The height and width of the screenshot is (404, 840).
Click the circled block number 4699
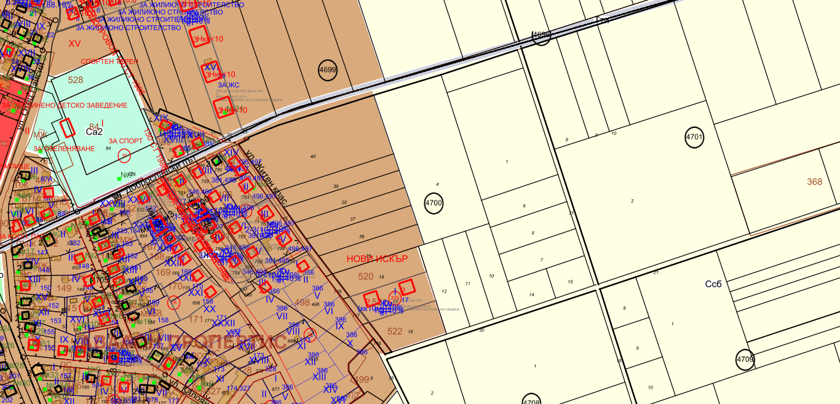(x=328, y=70)
